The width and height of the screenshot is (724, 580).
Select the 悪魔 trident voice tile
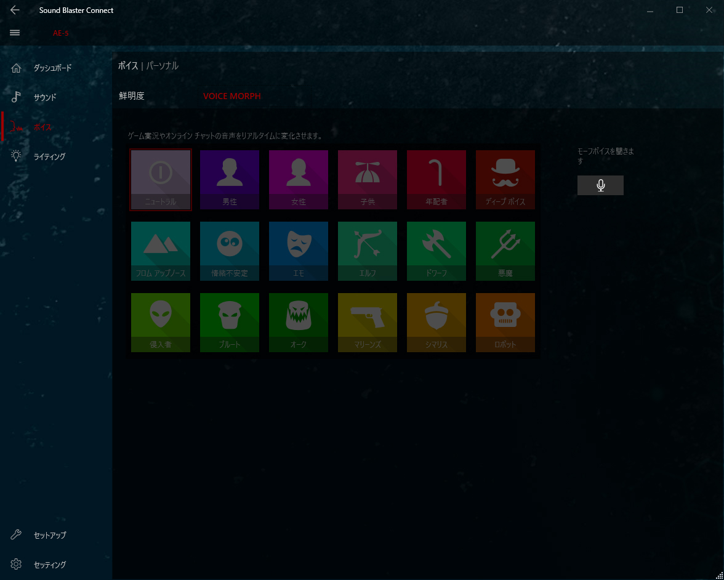point(505,251)
